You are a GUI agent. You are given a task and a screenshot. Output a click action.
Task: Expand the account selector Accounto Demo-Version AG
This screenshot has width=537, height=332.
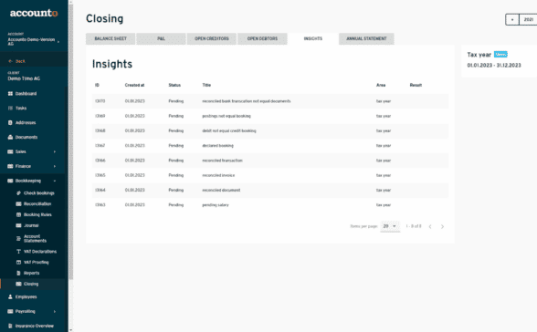(x=58, y=42)
